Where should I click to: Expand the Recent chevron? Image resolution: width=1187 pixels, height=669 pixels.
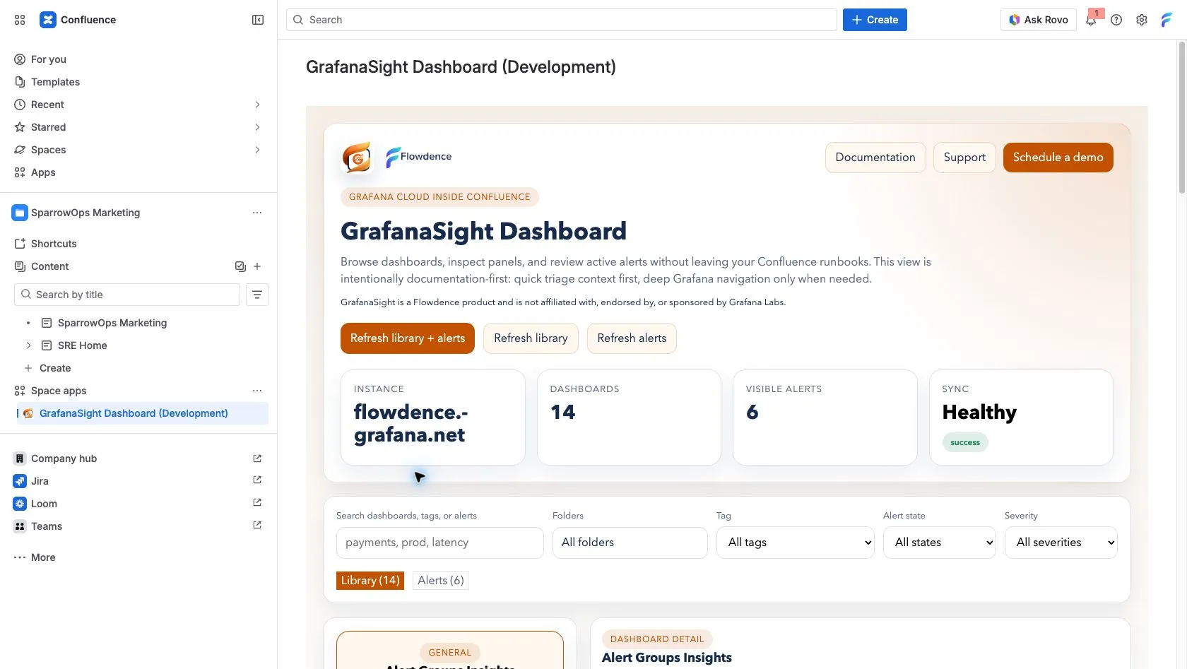[x=257, y=105]
